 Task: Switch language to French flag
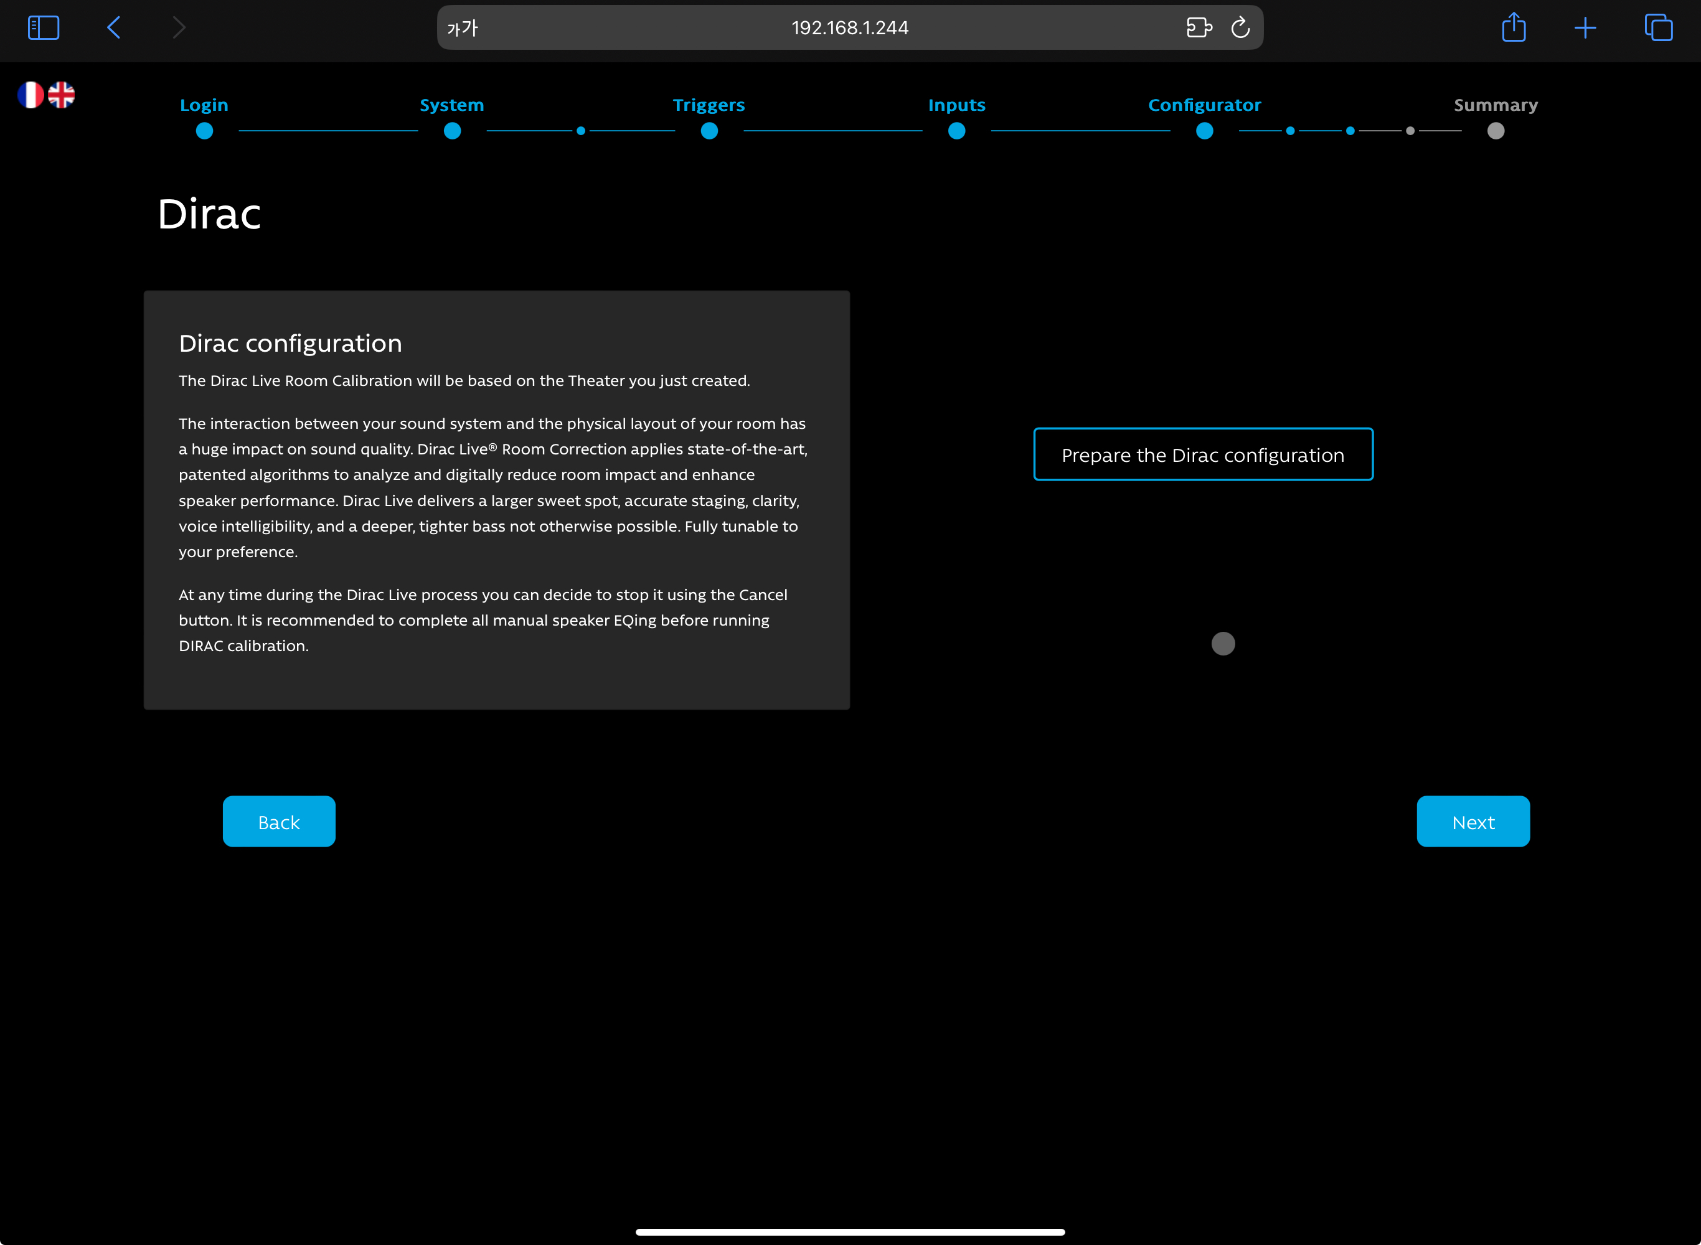point(30,95)
